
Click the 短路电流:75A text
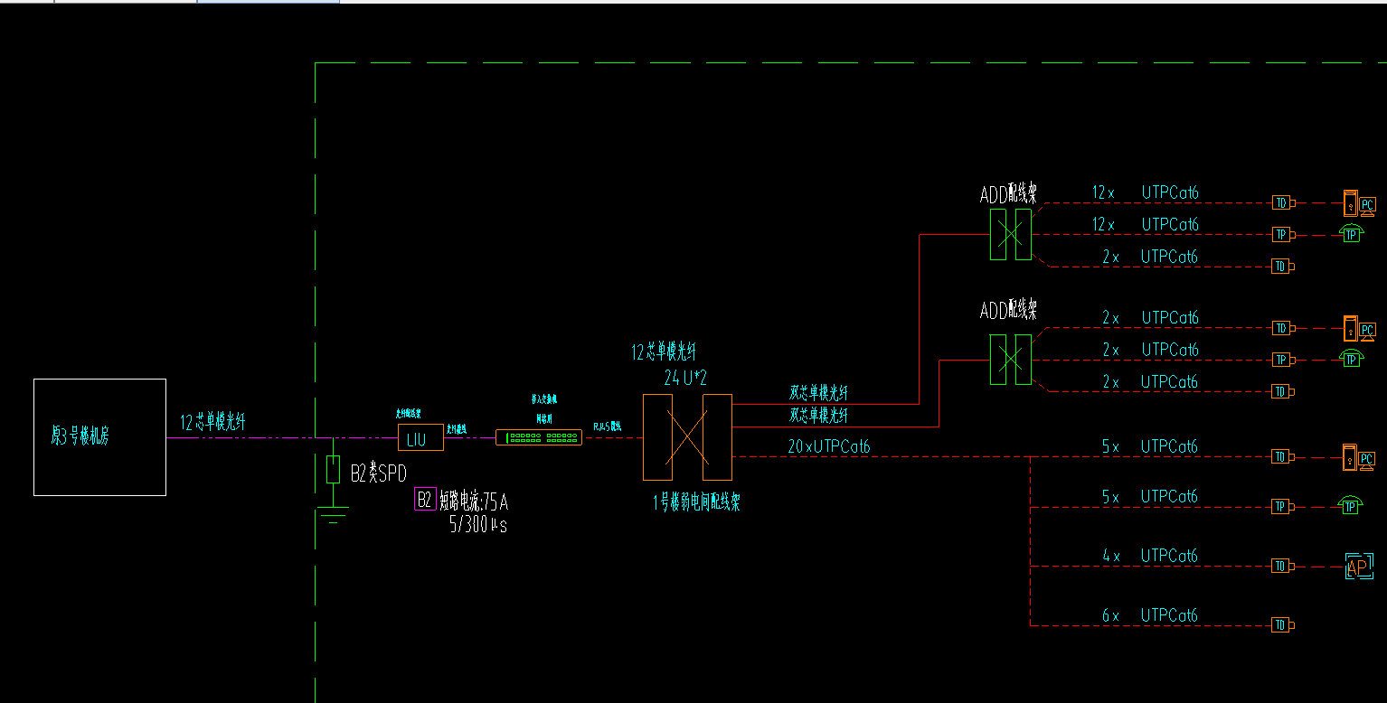tap(474, 502)
